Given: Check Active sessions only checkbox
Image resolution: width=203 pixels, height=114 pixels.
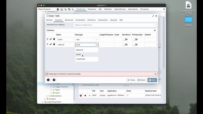Looking at the screenshot, I should coord(81,85).
